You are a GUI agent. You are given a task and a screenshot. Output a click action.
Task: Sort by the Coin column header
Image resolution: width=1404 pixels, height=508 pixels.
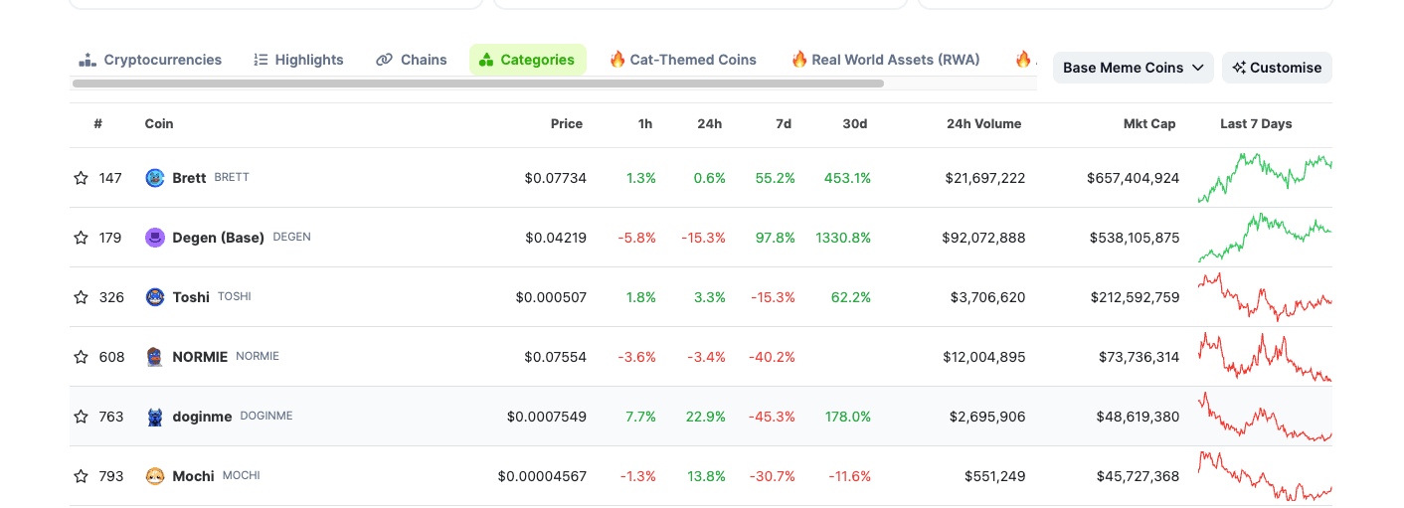coord(159,124)
